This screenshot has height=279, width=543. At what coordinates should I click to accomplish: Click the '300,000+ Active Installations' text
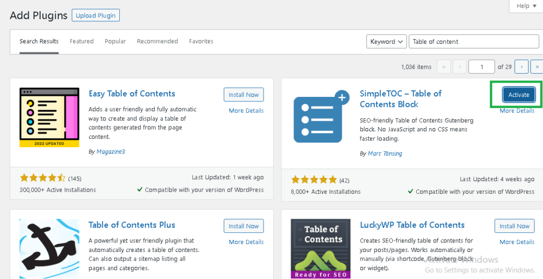58,190
